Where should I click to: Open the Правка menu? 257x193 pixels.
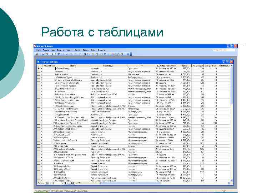pos(46,50)
